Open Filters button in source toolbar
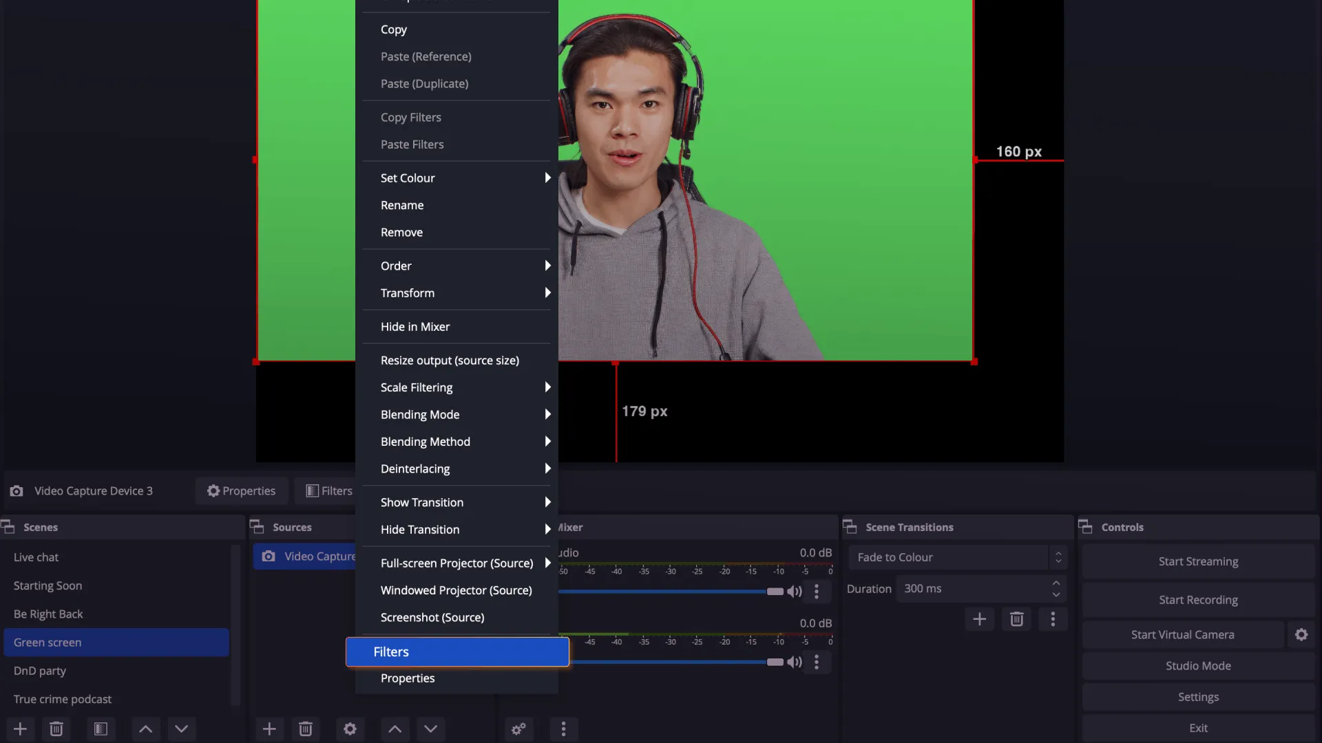The image size is (1322, 743). point(326,491)
